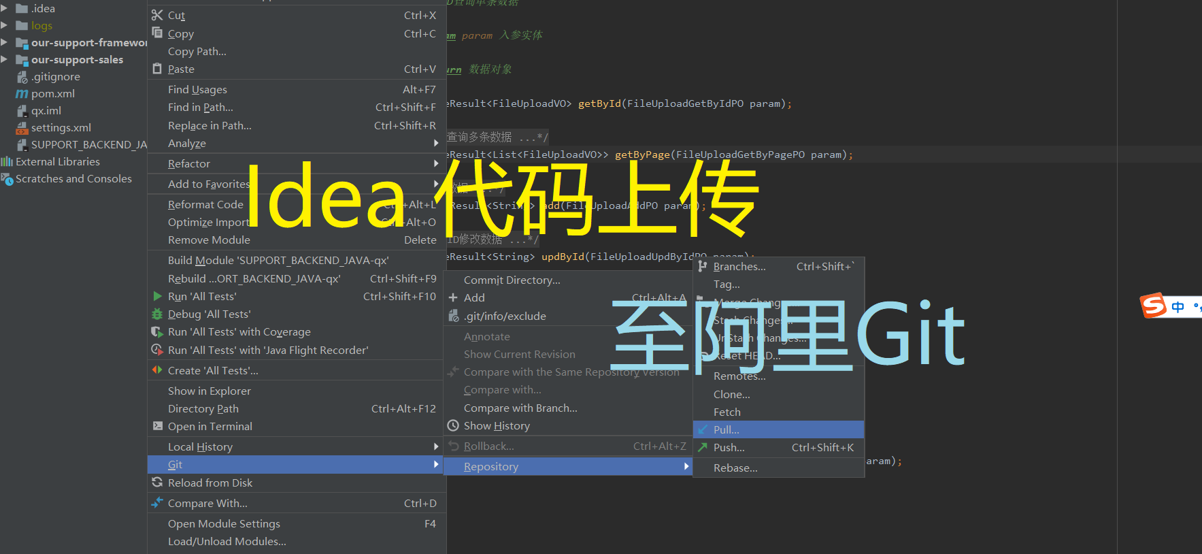Choose Fetch in Repository menu
Screen dimensions: 1202x554
(778, 412)
